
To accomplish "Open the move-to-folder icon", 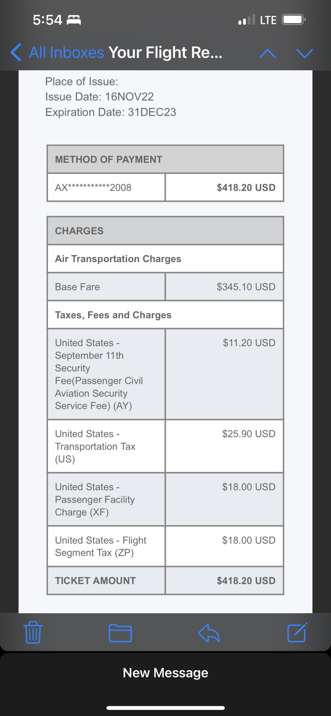I will (120, 633).
